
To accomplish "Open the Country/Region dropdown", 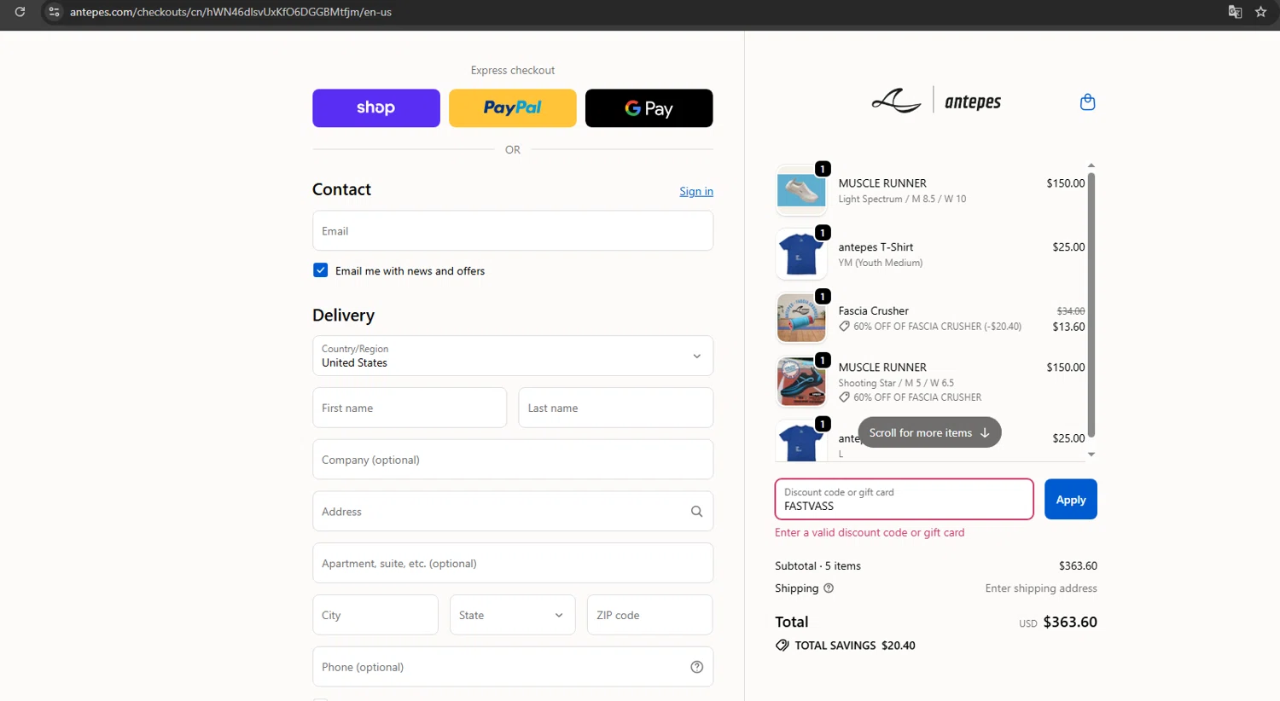I will (x=513, y=356).
